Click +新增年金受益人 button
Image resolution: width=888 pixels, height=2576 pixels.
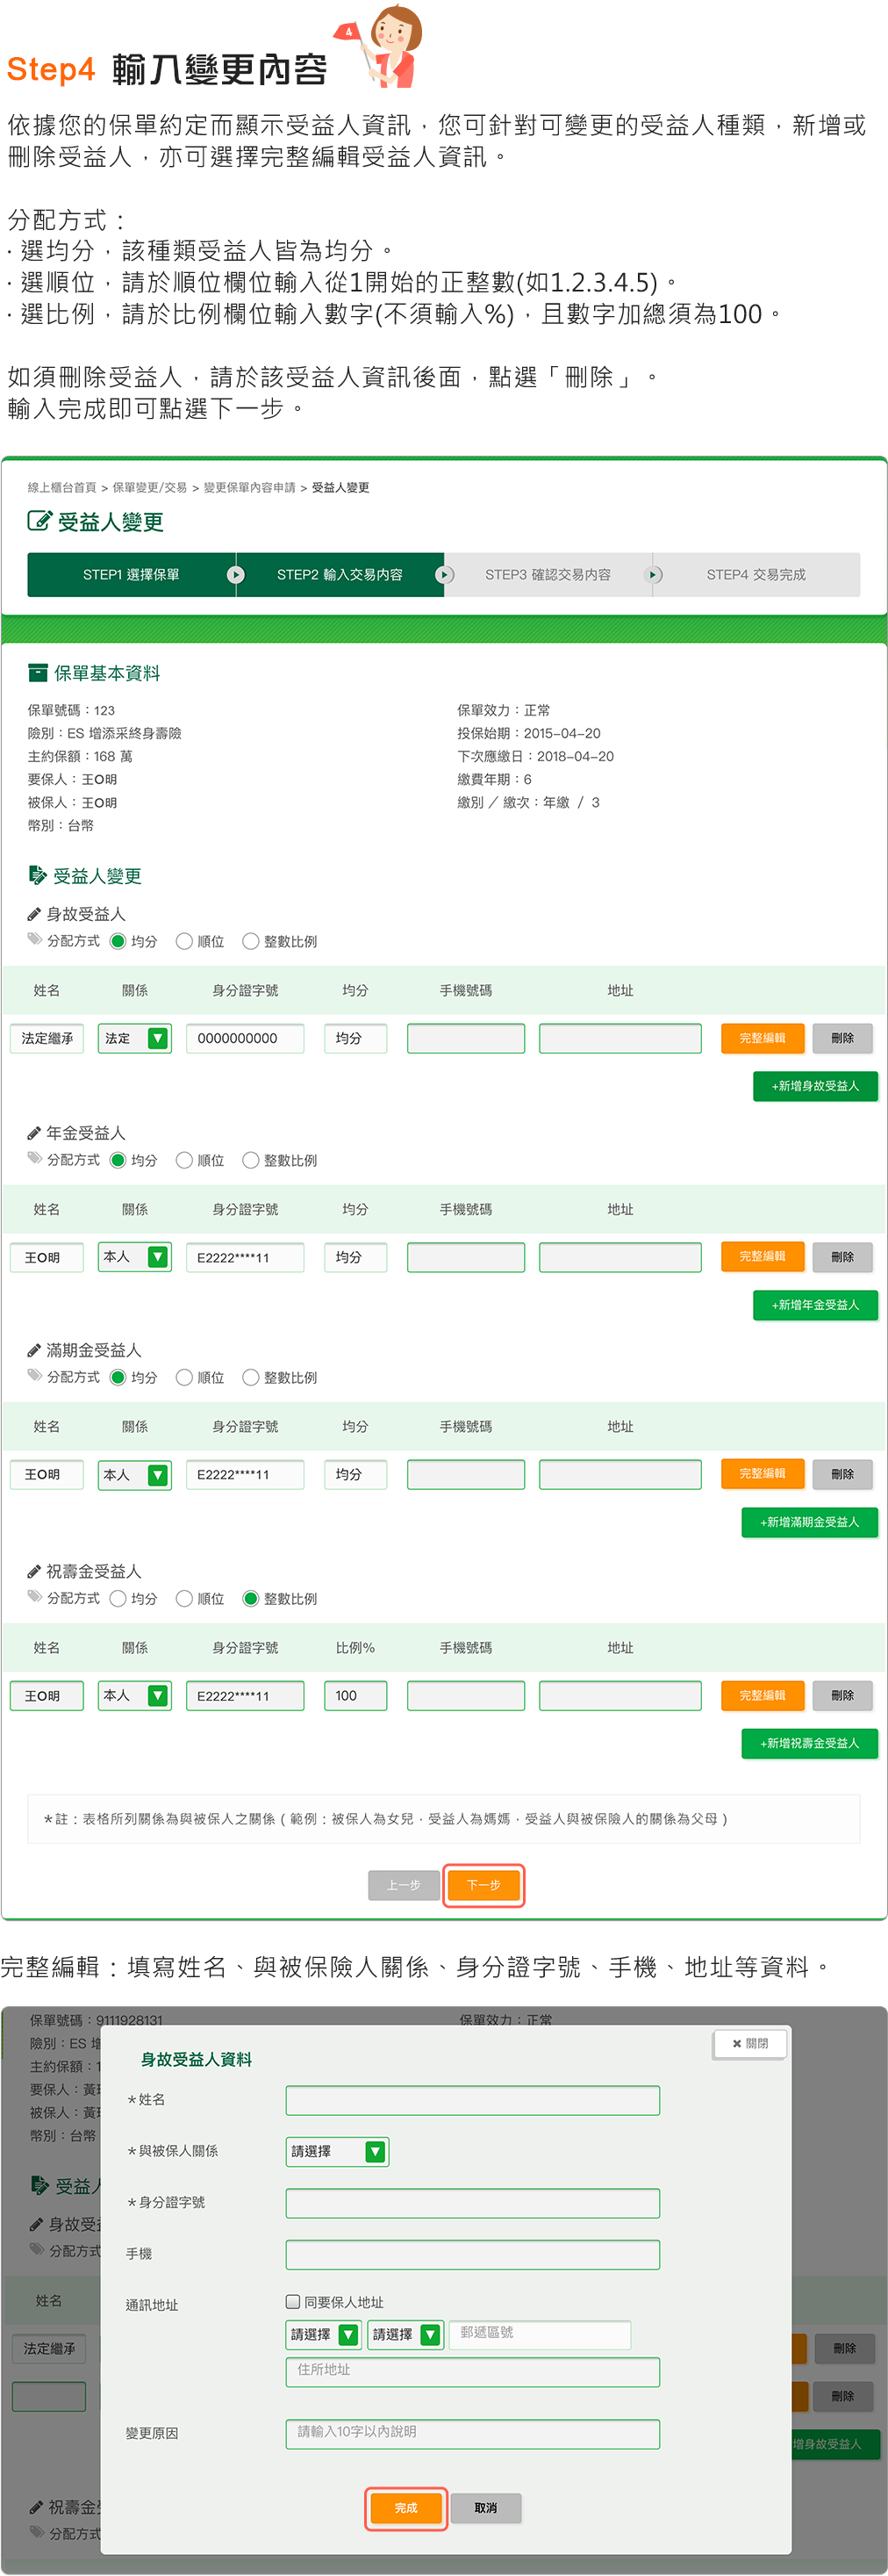(x=815, y=1305)
